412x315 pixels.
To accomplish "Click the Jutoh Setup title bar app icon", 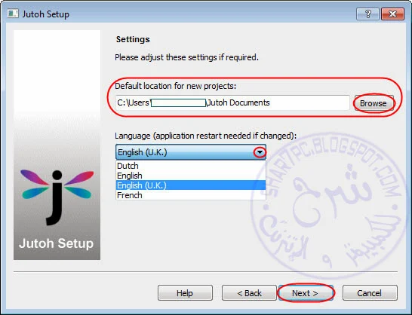I will tap(13, 14).
